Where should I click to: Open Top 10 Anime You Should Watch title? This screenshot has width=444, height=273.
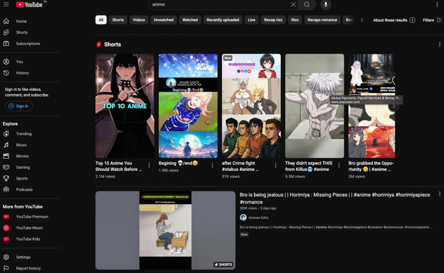(x=118, y=166)
